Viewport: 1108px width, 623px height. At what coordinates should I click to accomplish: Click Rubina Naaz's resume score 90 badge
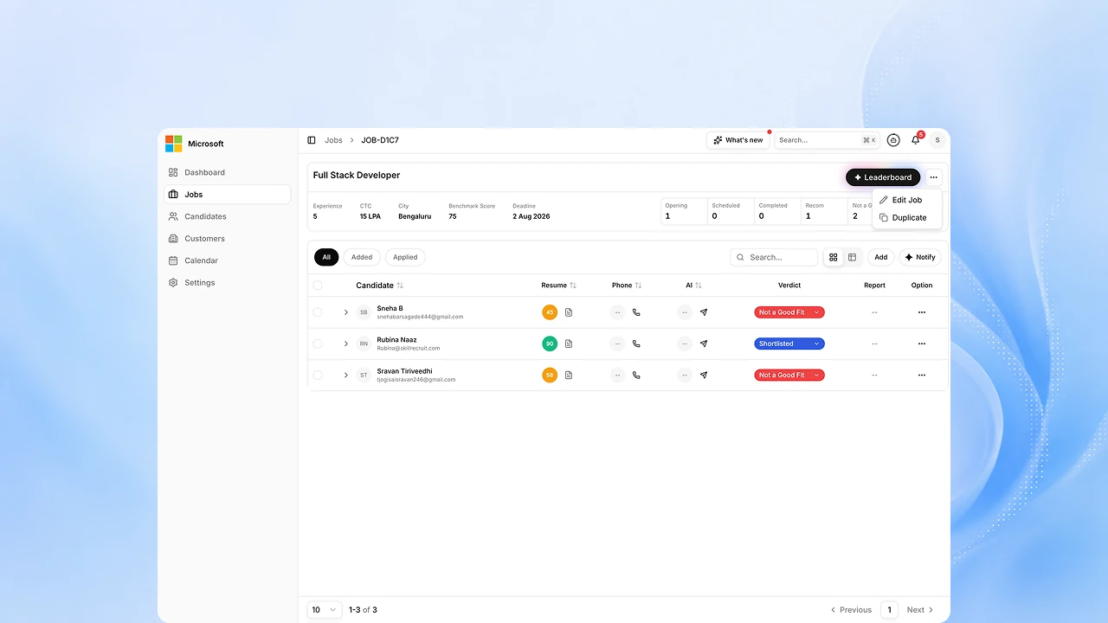click(550, 344)
